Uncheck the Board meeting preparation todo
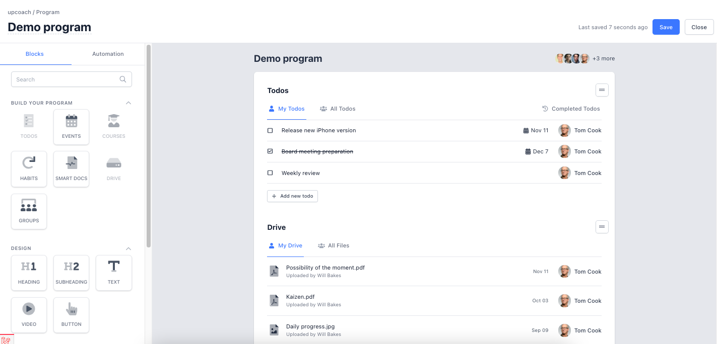Viewport: 717px width, 344px height. [270, 151]
